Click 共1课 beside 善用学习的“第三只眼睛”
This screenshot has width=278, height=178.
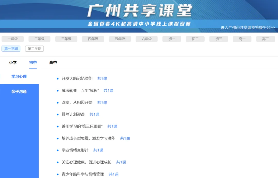tap(112, 126)
